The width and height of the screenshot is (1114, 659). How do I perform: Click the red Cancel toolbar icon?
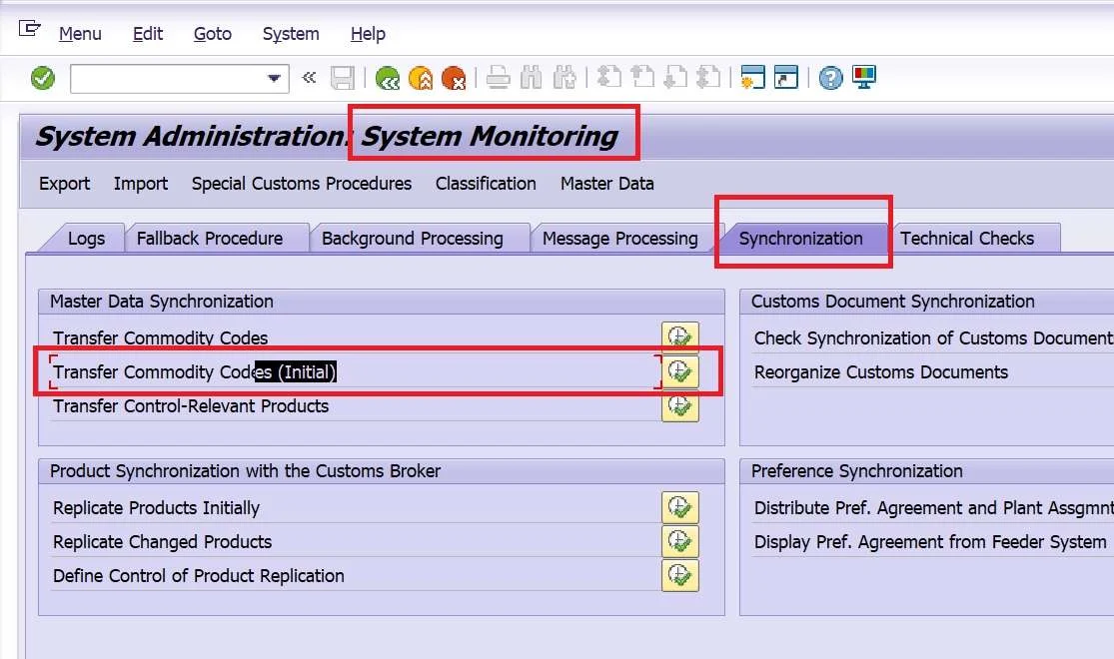click(454, 78)
